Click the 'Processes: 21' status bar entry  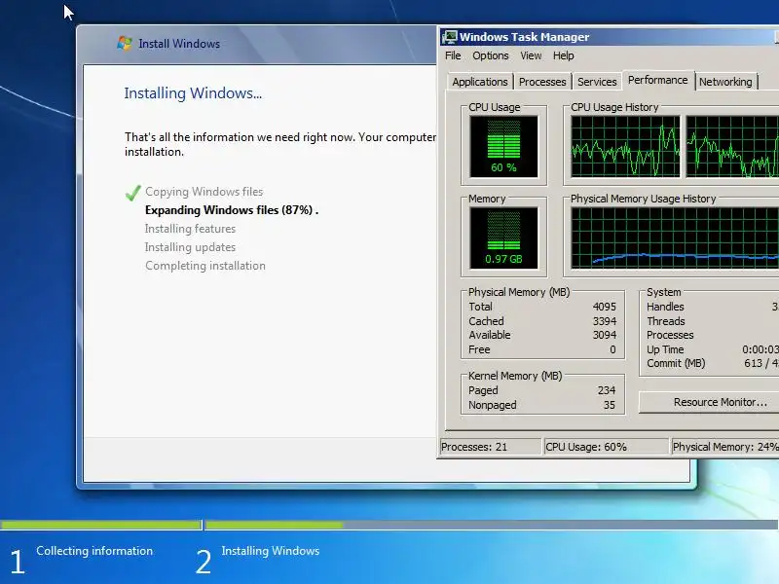(491, 447)
